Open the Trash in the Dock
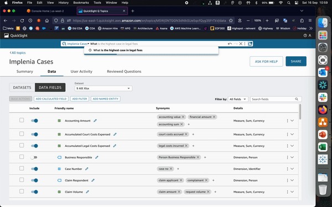This screenshot has height=207, width=332. (323, 189)
